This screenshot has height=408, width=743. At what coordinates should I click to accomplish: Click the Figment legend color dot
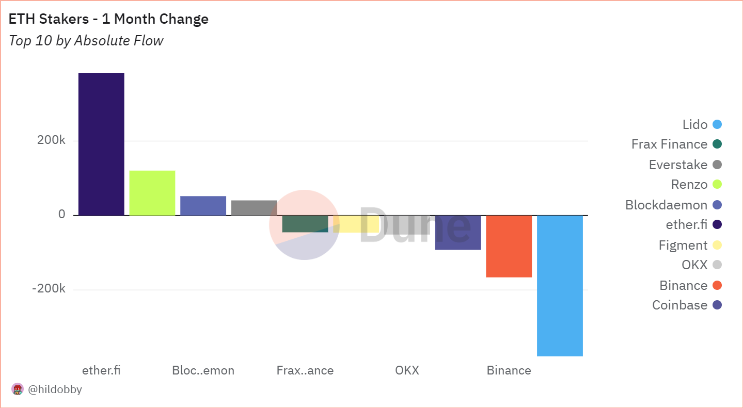[717, 246]
